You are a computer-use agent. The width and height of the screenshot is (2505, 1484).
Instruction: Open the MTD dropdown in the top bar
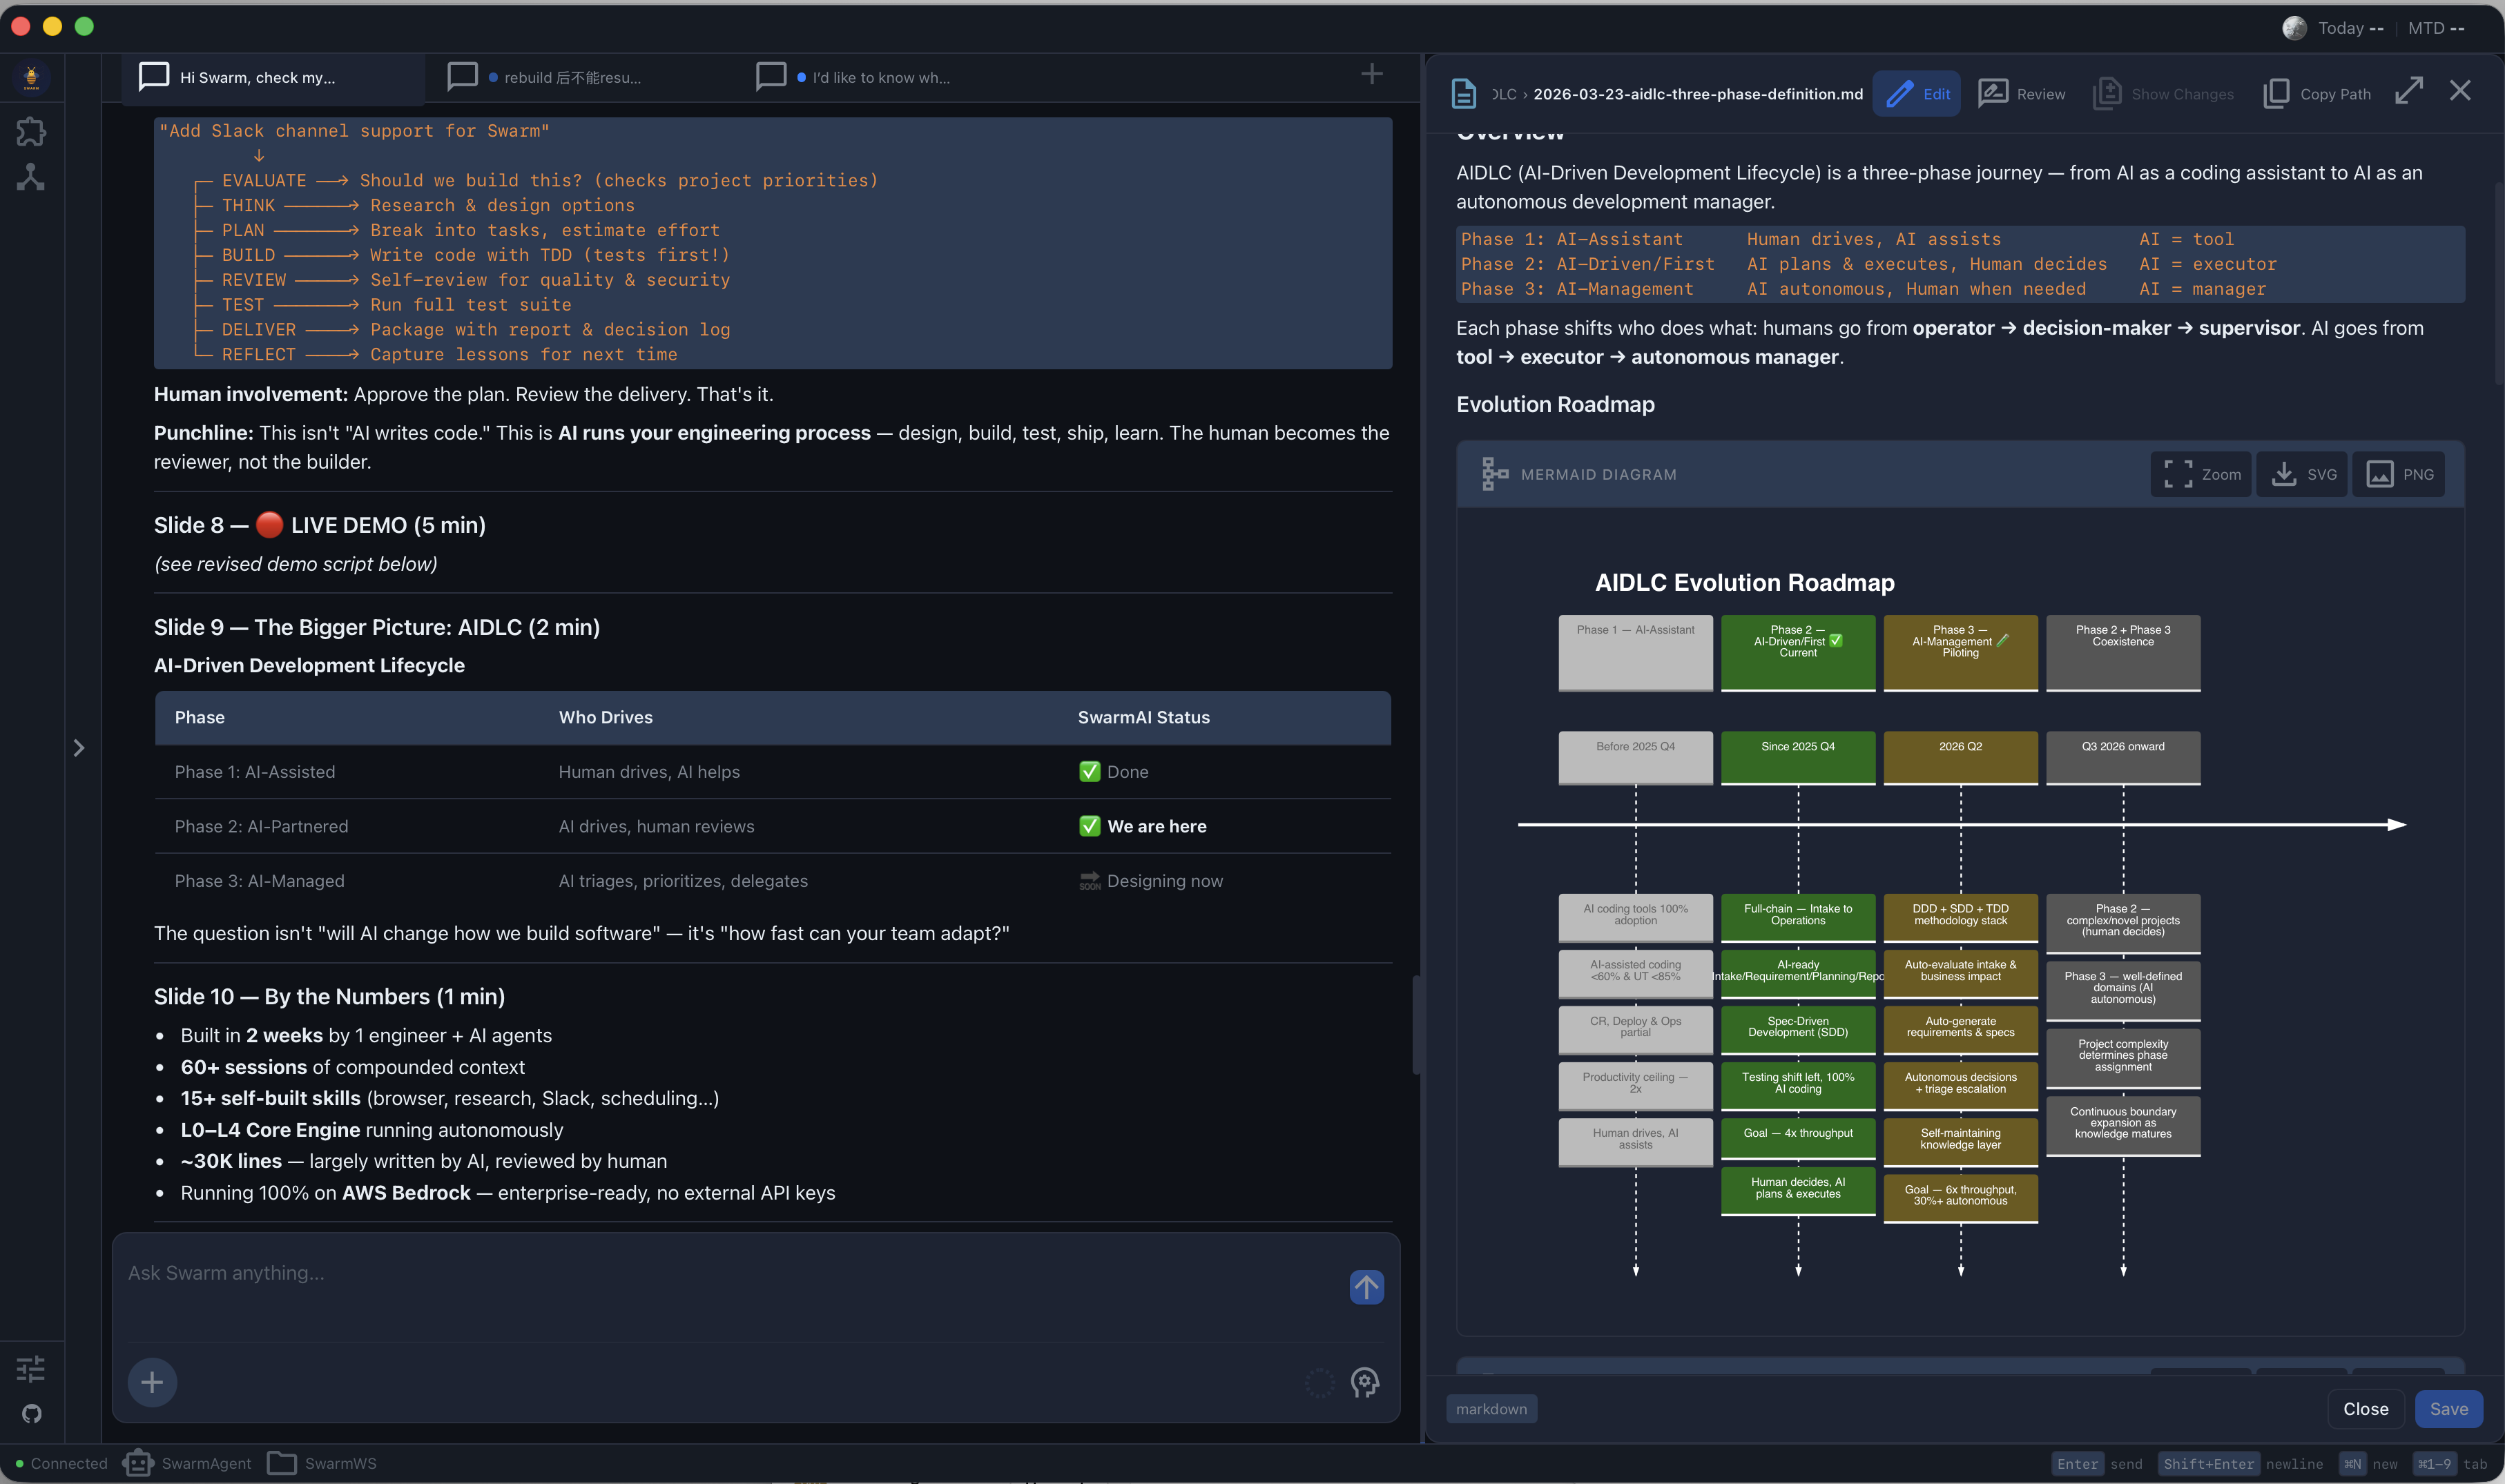tap(2436, 28)
